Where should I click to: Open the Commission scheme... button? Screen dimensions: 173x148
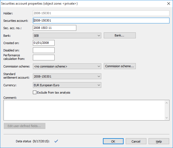119,66
